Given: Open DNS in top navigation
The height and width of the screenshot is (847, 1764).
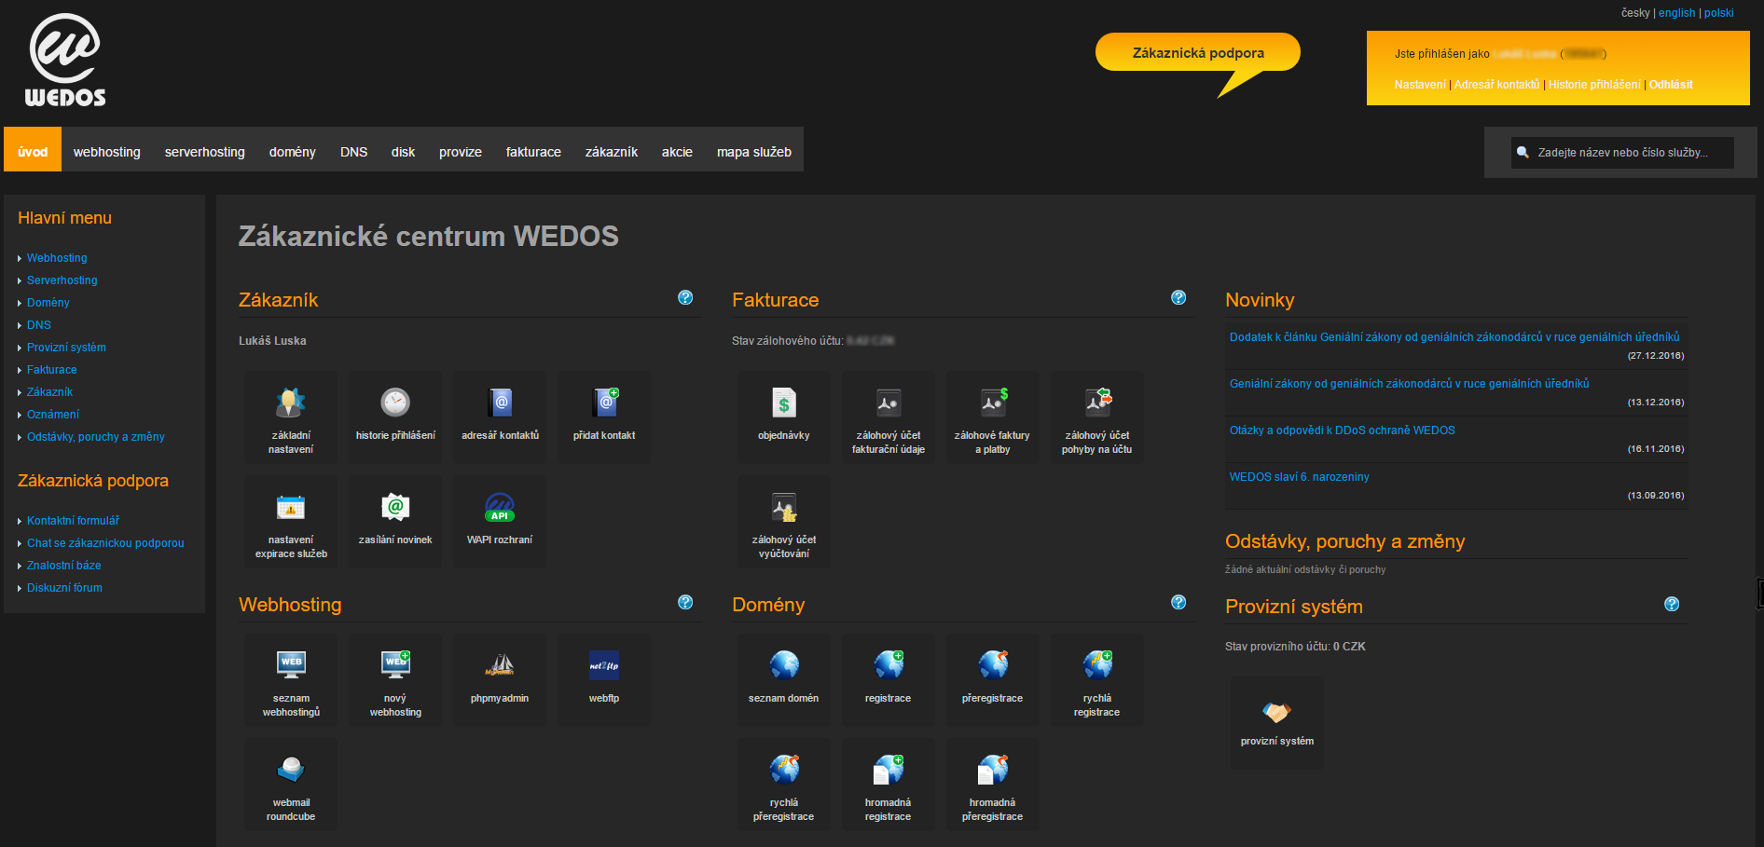Looking at the screenshot, I should (x=354, y=152).
